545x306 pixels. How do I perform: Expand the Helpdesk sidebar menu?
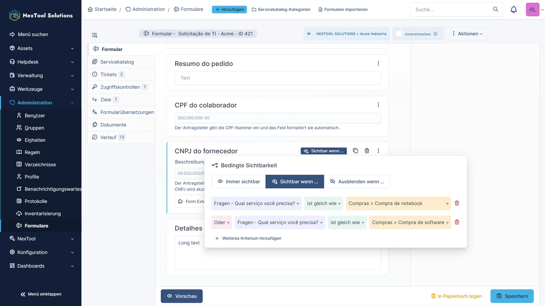tap(41, 62)
